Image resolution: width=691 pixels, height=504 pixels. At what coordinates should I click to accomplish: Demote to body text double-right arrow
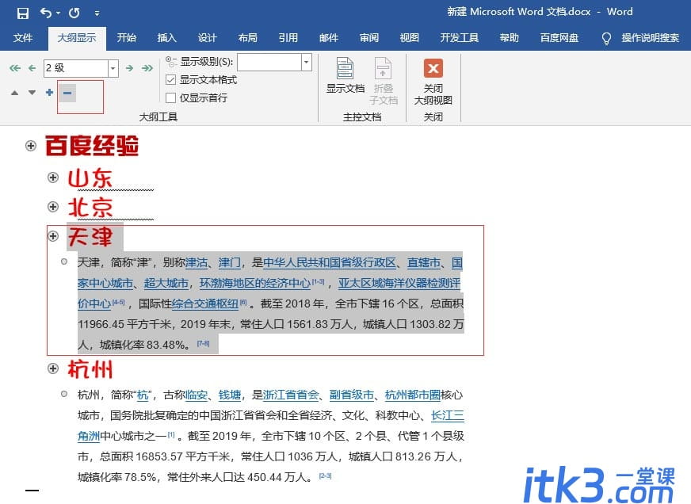[147, 68]
